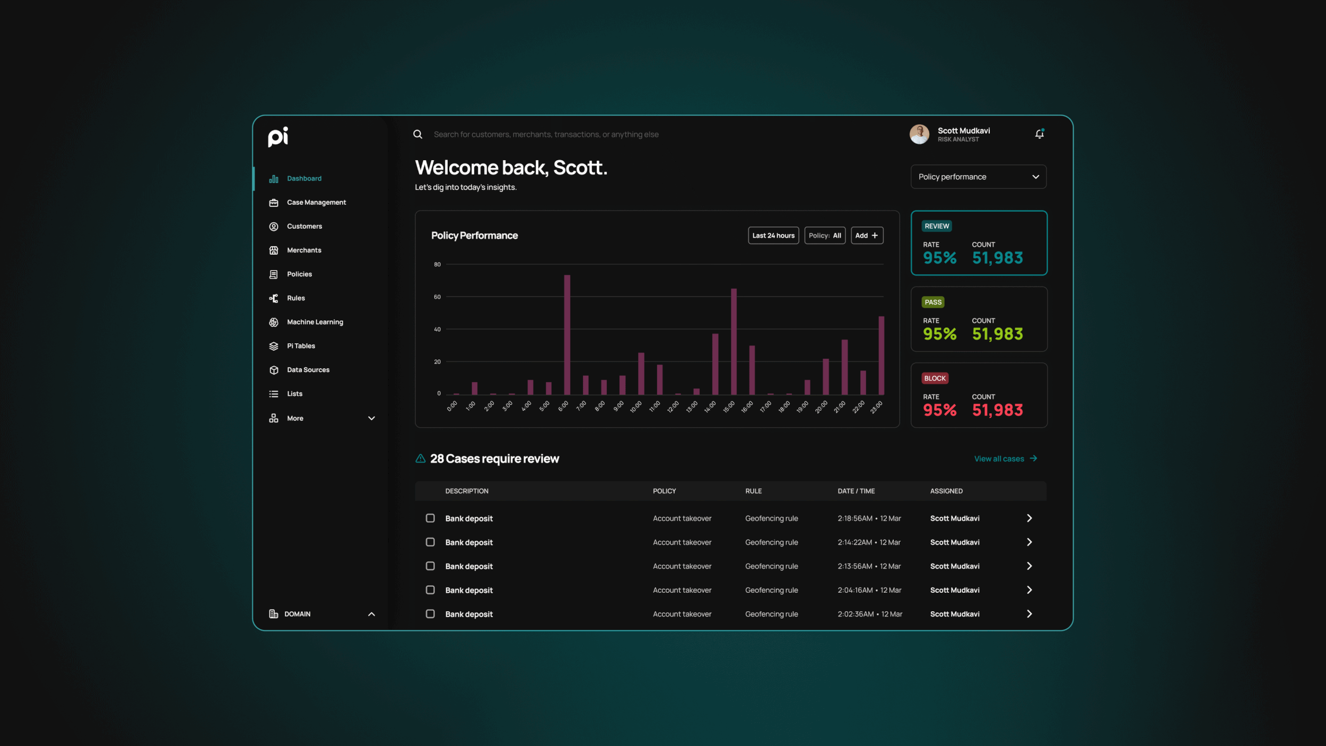Click into the search input field
This screenshot has height=746, width=1326.
point(546,134)
